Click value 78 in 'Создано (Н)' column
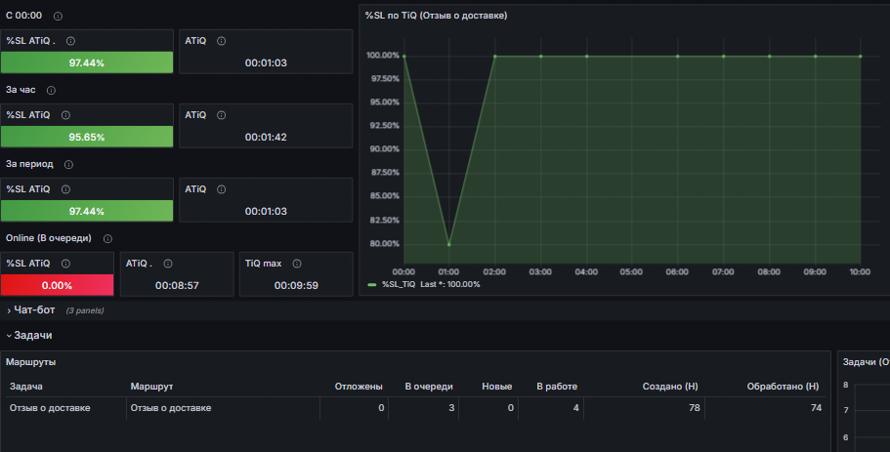890x452 pixels. pos(695,408)
